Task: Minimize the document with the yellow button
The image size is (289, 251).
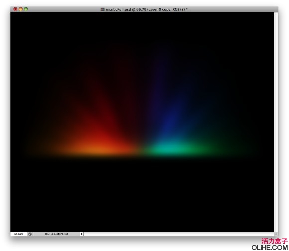Action: pos(21,9)
